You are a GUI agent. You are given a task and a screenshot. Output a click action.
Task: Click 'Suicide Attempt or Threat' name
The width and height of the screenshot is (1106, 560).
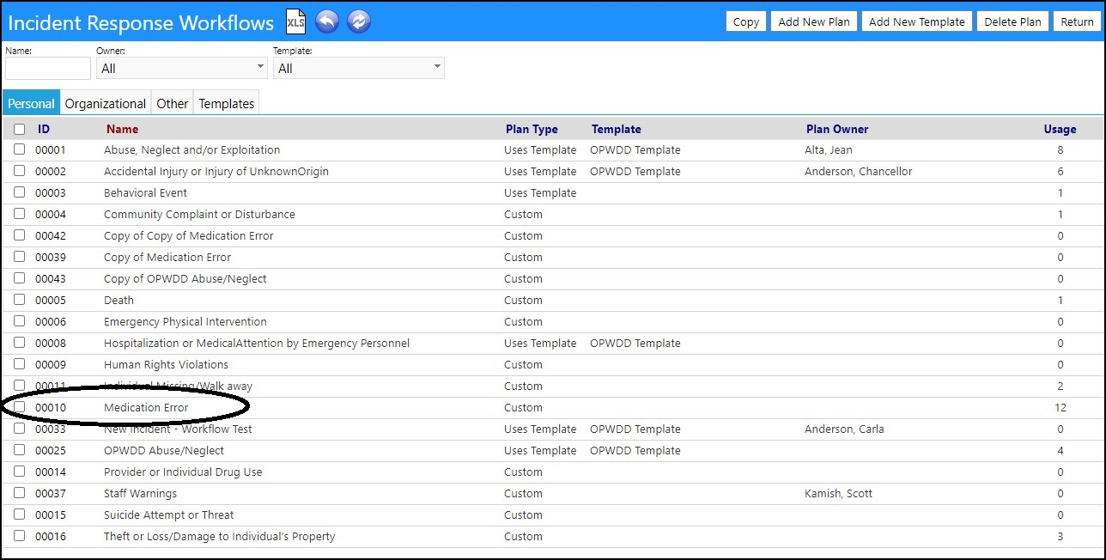point(169,514)
